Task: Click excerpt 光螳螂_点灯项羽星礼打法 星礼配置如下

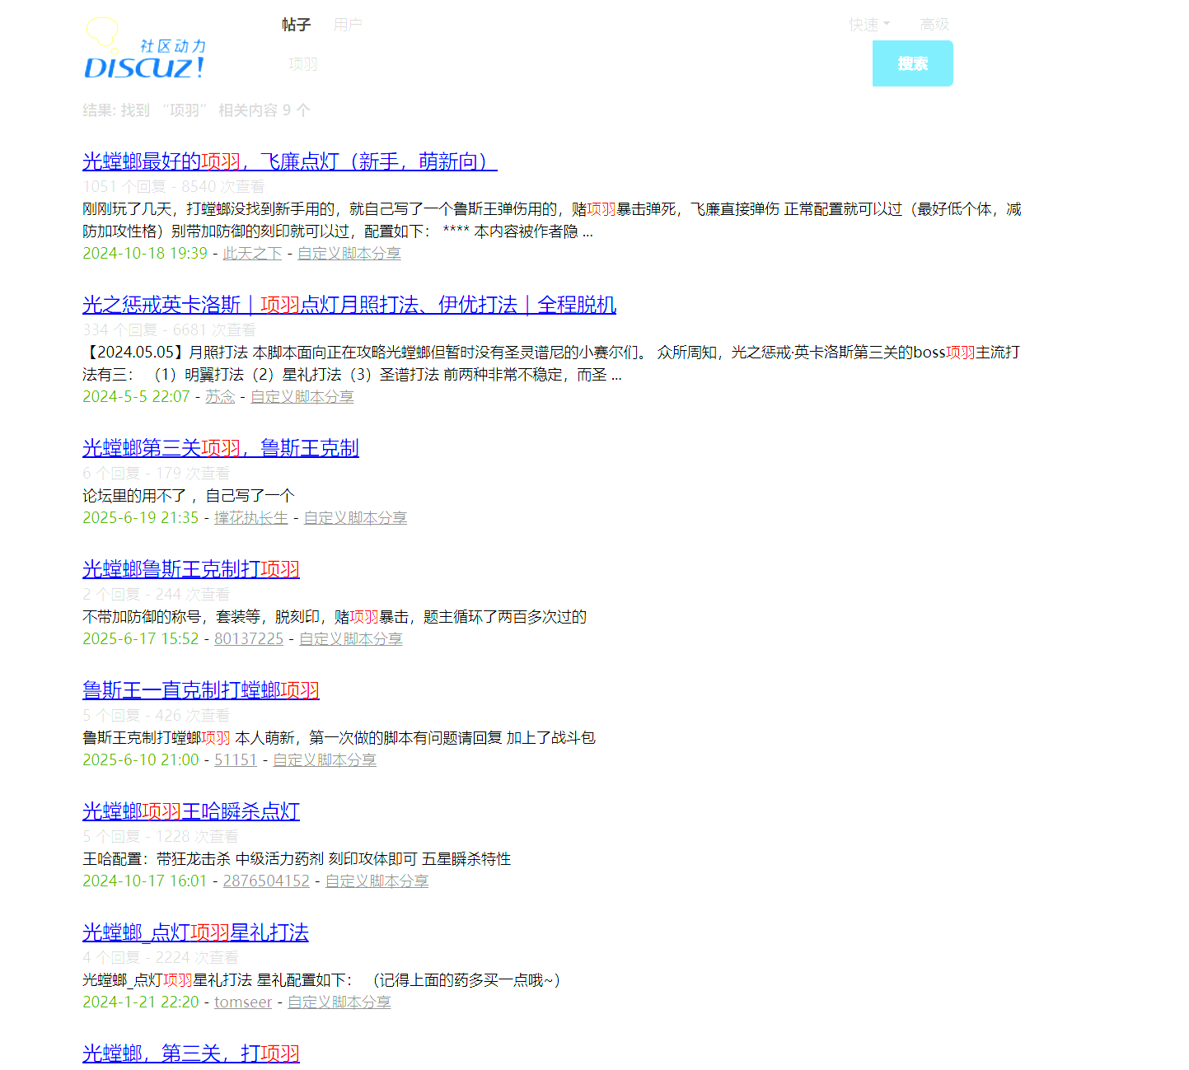Action: (x=321, y=980)
